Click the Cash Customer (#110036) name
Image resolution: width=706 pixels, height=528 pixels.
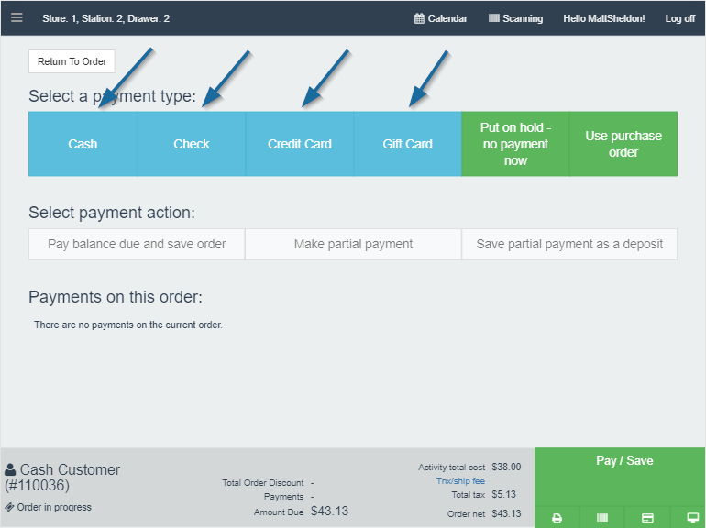[x=62, y=478]
